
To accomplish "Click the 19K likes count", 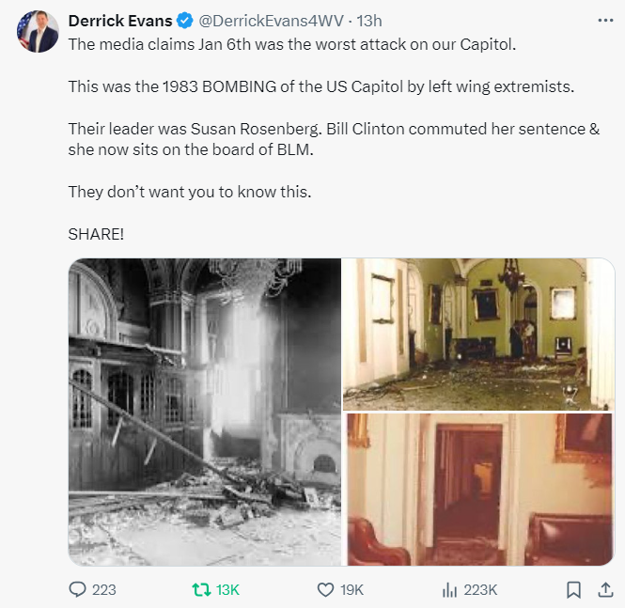I will [352, 590].
